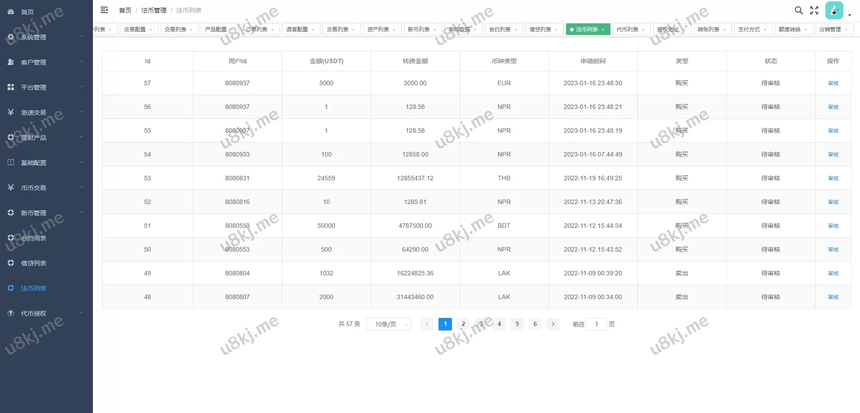Collapse sidebar using the hamburger icon

104,10
